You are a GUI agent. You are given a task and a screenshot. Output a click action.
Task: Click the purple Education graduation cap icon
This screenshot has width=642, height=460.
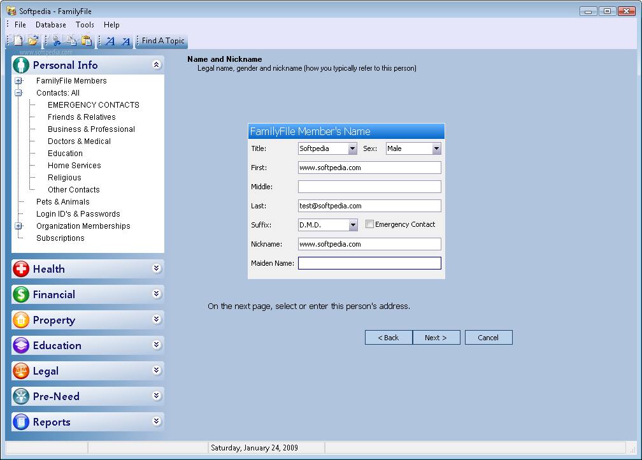[x=21, y=345]
